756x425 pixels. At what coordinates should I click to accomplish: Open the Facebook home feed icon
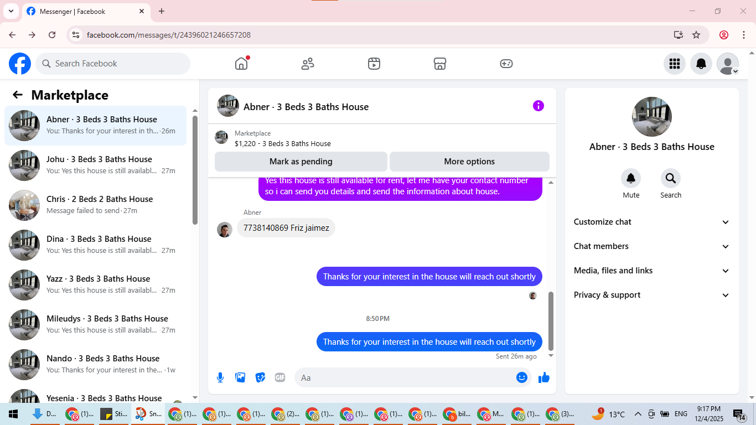coord(241,64)
